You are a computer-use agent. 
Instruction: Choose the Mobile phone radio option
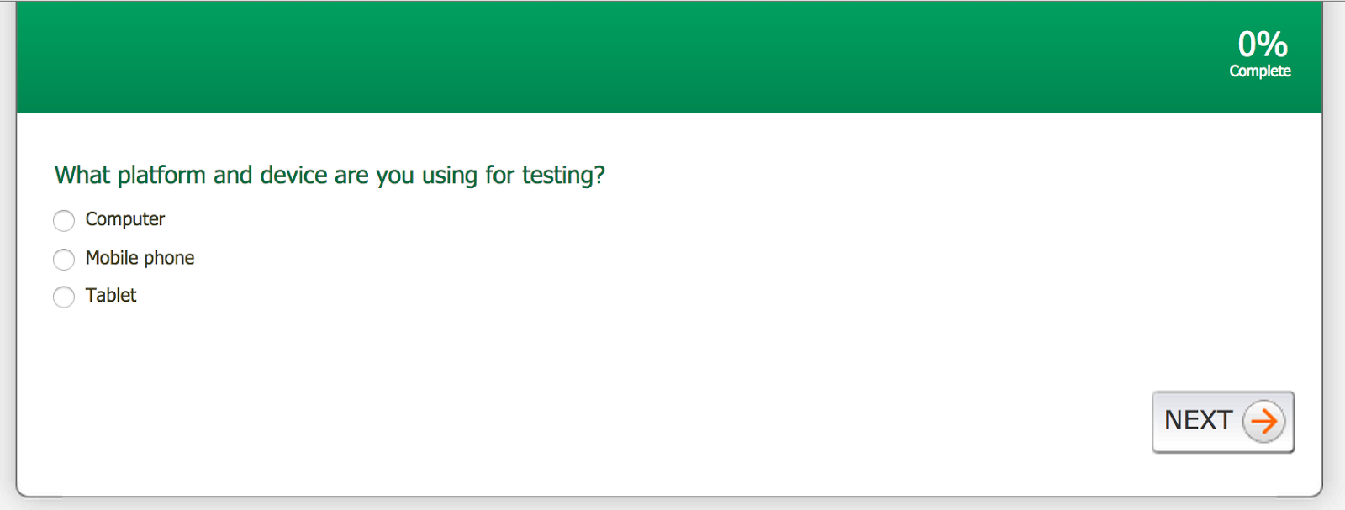click(64, 260)
